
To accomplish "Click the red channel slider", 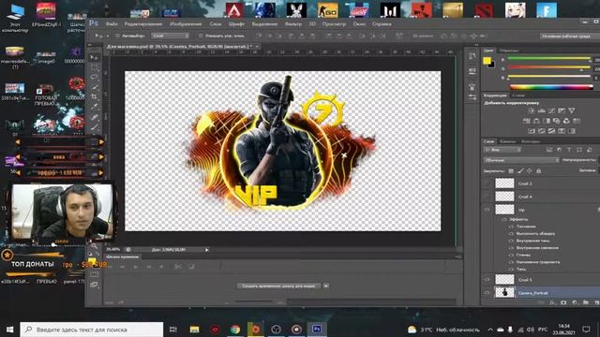I will pyautogui.click(x=549, y=58).
